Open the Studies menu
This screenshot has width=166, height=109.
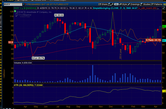click(146, 4)
